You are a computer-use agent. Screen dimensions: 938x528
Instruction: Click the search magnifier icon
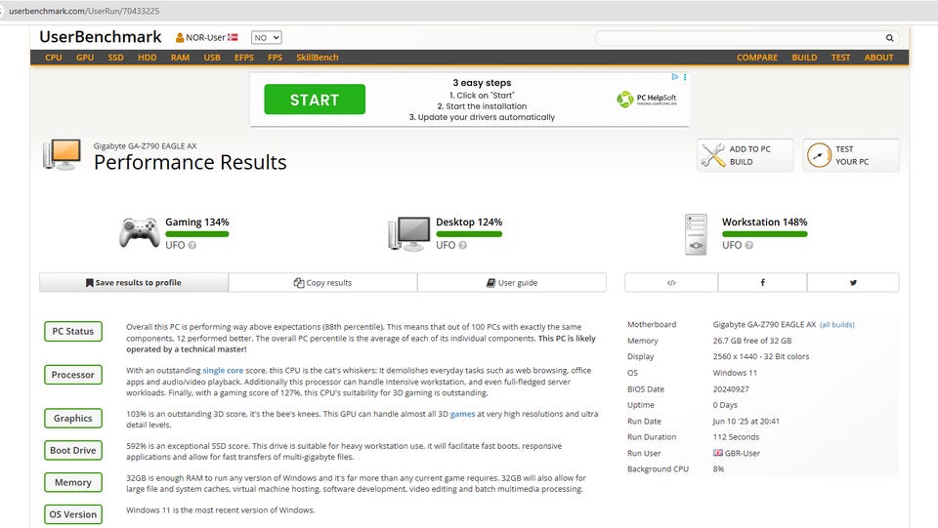(x=889, y=38)
